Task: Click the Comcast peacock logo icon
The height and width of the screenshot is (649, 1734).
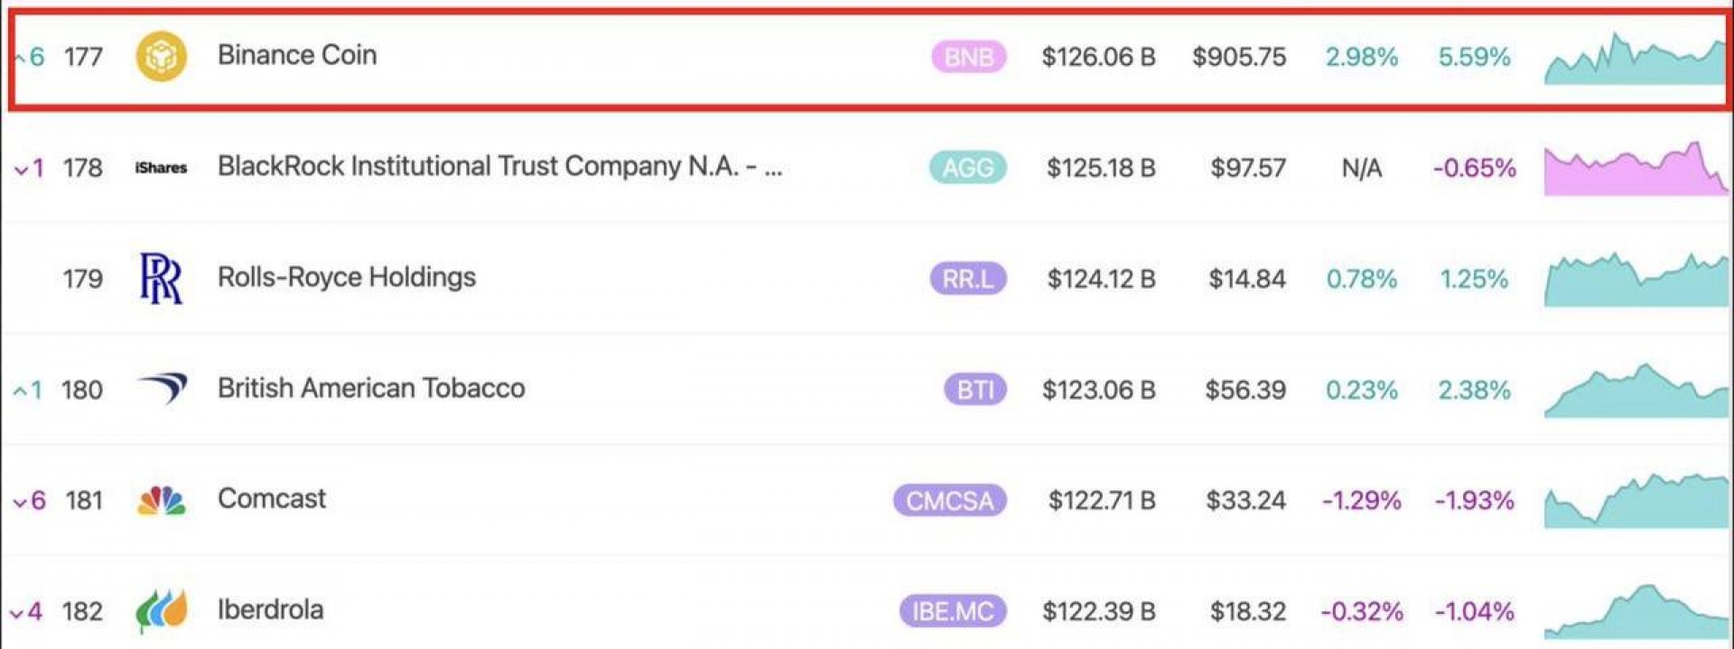Action: pyautogui.click(x=161, y=500)
